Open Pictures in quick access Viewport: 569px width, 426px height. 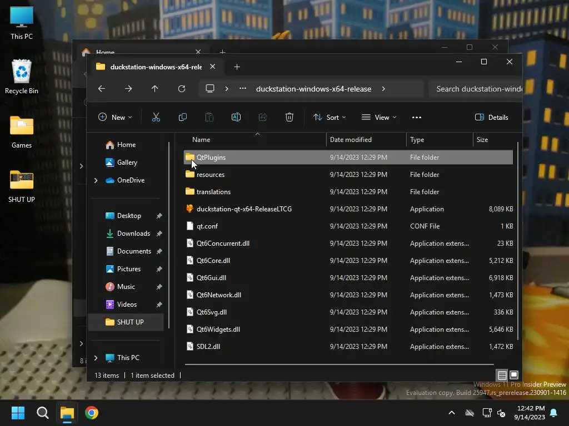click(x=128, y=269)
